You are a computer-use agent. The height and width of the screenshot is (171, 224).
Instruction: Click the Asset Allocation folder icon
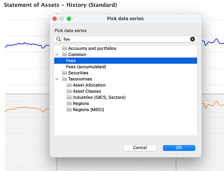click(x=69, y=85)
